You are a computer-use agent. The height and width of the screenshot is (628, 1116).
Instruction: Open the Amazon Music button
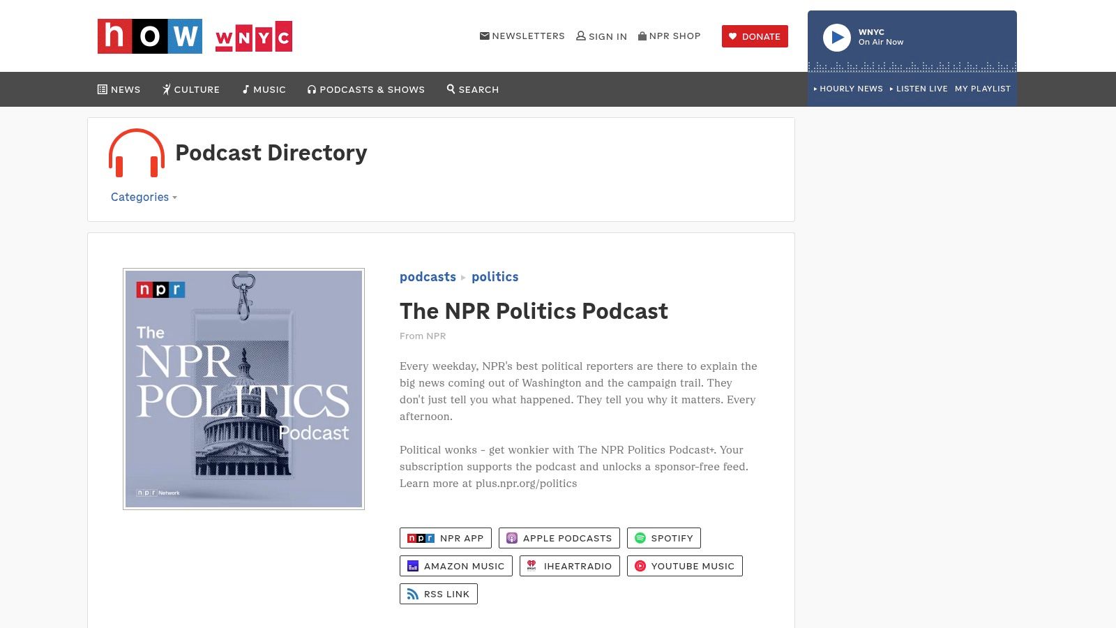[x=456, y=566]
